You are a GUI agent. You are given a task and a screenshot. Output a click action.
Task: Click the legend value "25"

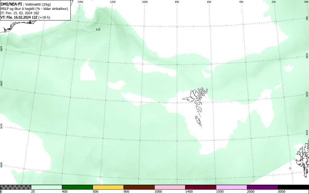33,192
